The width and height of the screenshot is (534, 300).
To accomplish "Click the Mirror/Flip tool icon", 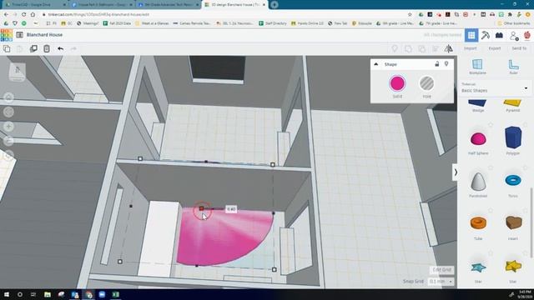I will coord(449,48).
